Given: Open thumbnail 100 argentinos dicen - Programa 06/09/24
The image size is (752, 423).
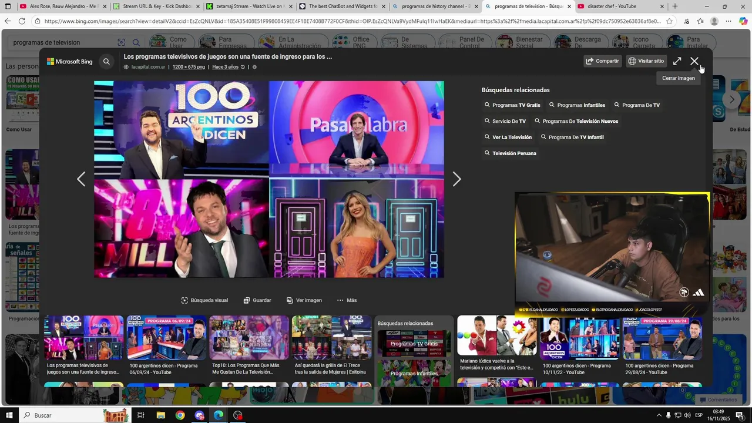Looking at the screenshot, I should (x=167, y=338).
